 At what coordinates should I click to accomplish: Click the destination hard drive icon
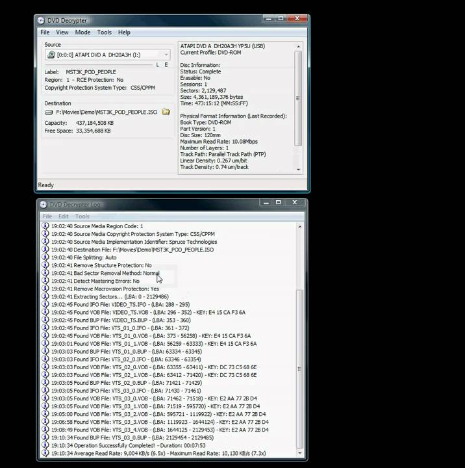pos(49,112)
